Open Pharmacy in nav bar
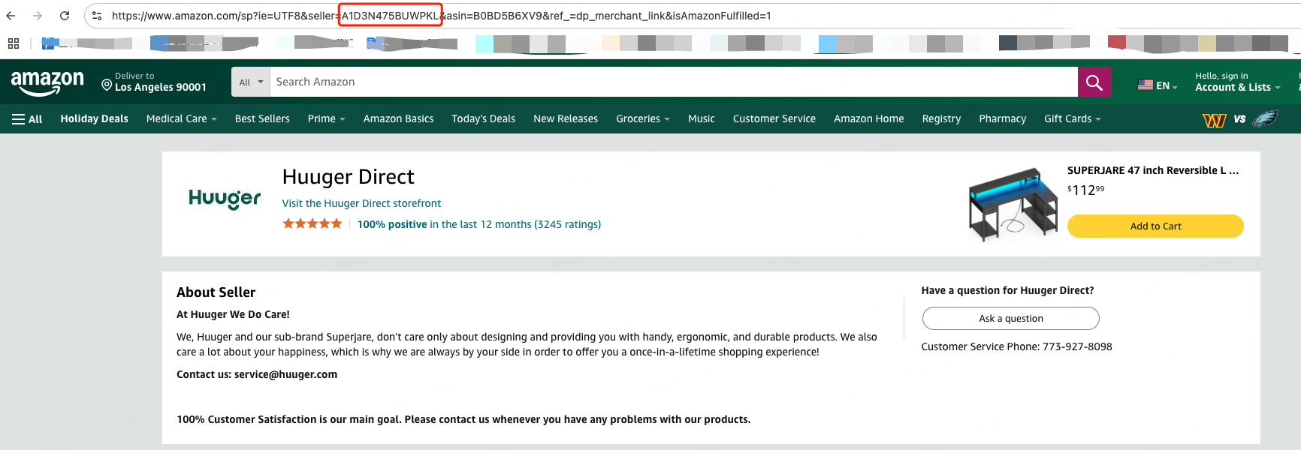The image size is (1301, 450). (x=1002, y=118)
